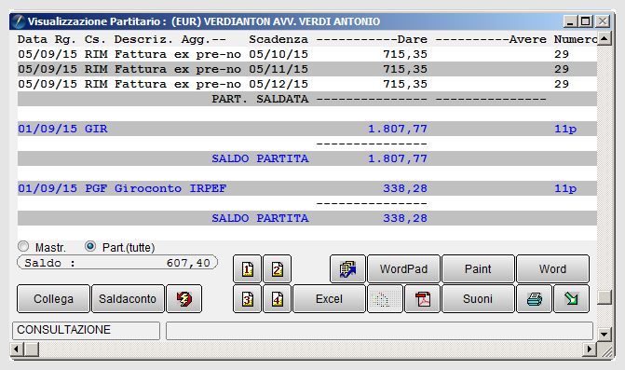Select the Mastr. radio button
Image resolution: width=625 pixels, height=370 pixels.
[23, 246]
